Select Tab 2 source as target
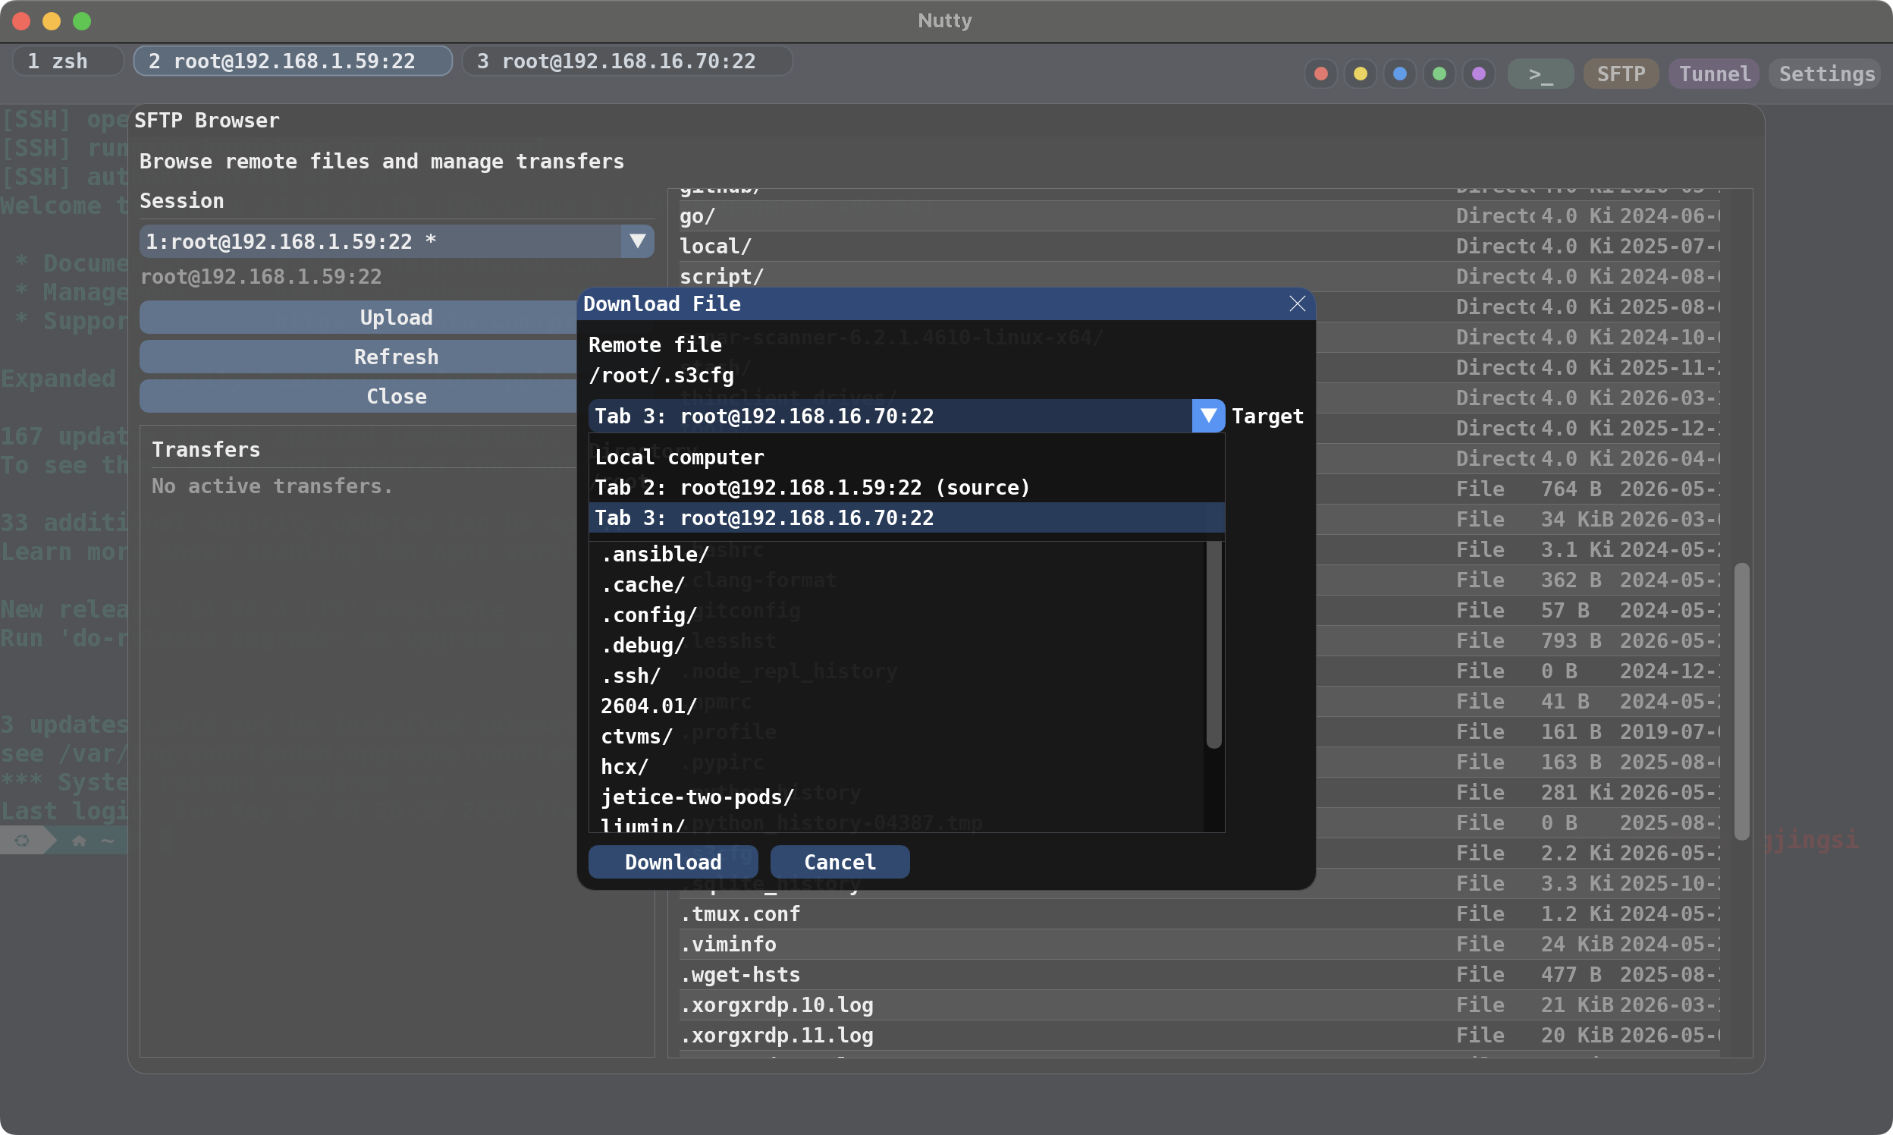Image resolution: width=1893 pixels, height=1135 pixels. pos(906,487)
